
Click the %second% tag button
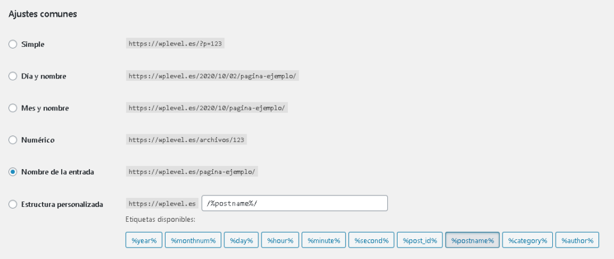click(371, 240)
